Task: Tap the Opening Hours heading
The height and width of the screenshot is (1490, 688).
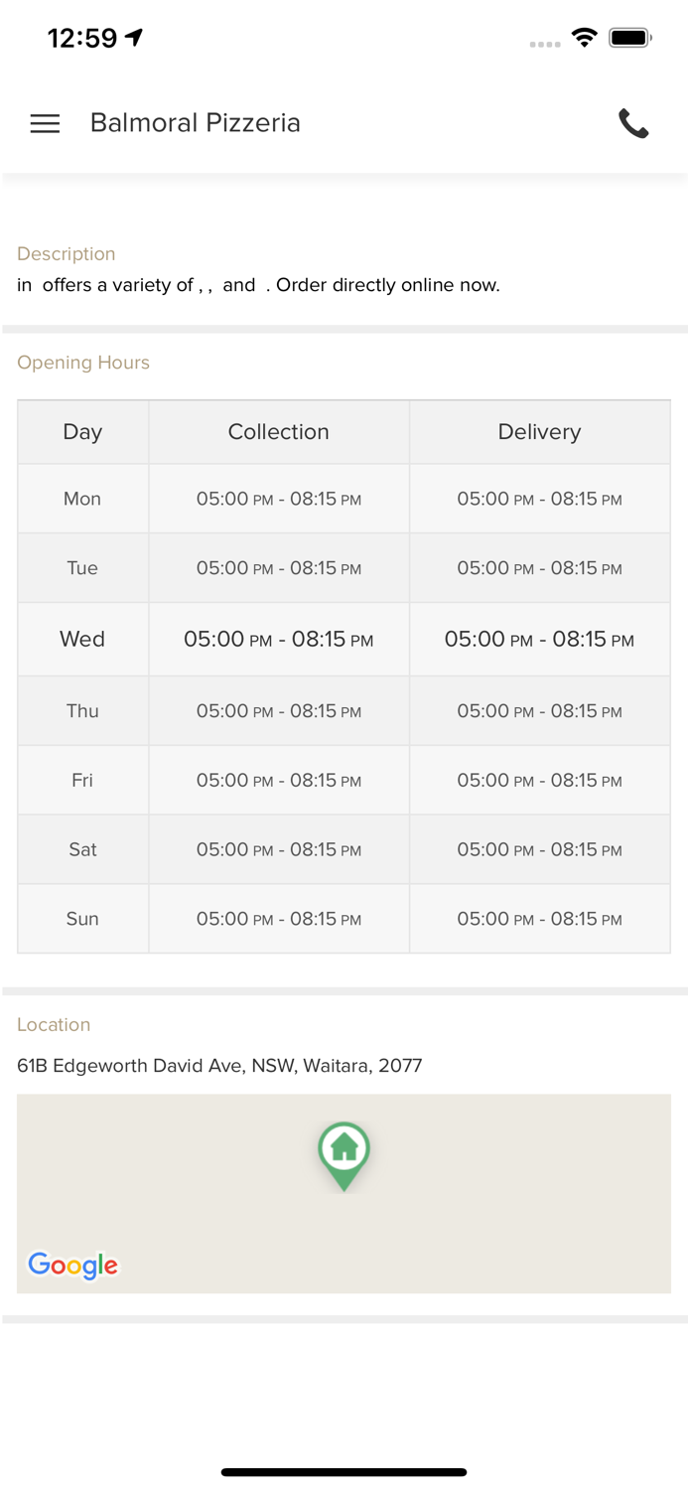Action: [x=83, y=363]
